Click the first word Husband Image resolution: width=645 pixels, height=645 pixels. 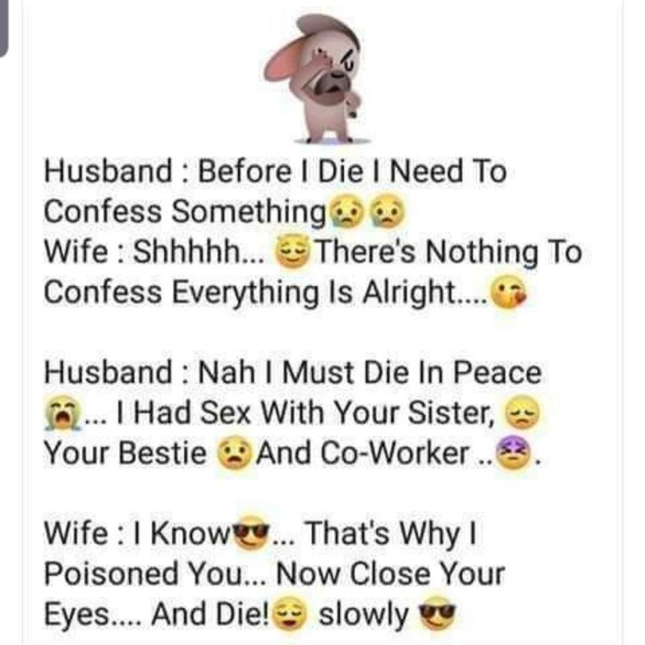109,171
